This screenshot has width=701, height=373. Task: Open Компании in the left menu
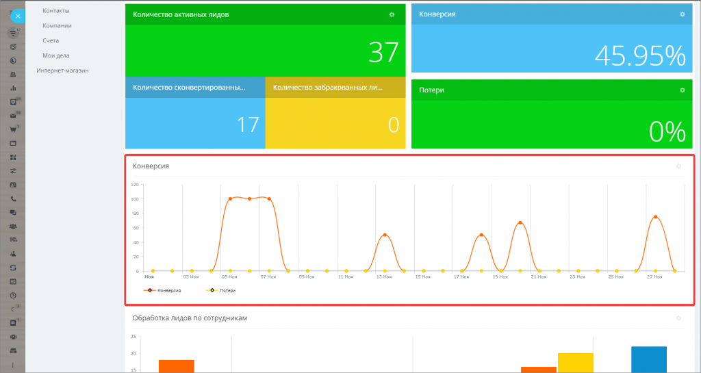point(57,25)
